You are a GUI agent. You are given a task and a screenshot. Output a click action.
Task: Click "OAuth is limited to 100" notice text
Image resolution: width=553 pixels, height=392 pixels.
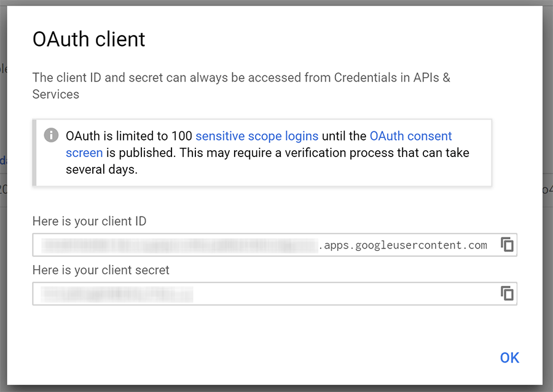(x=129, y=136)
